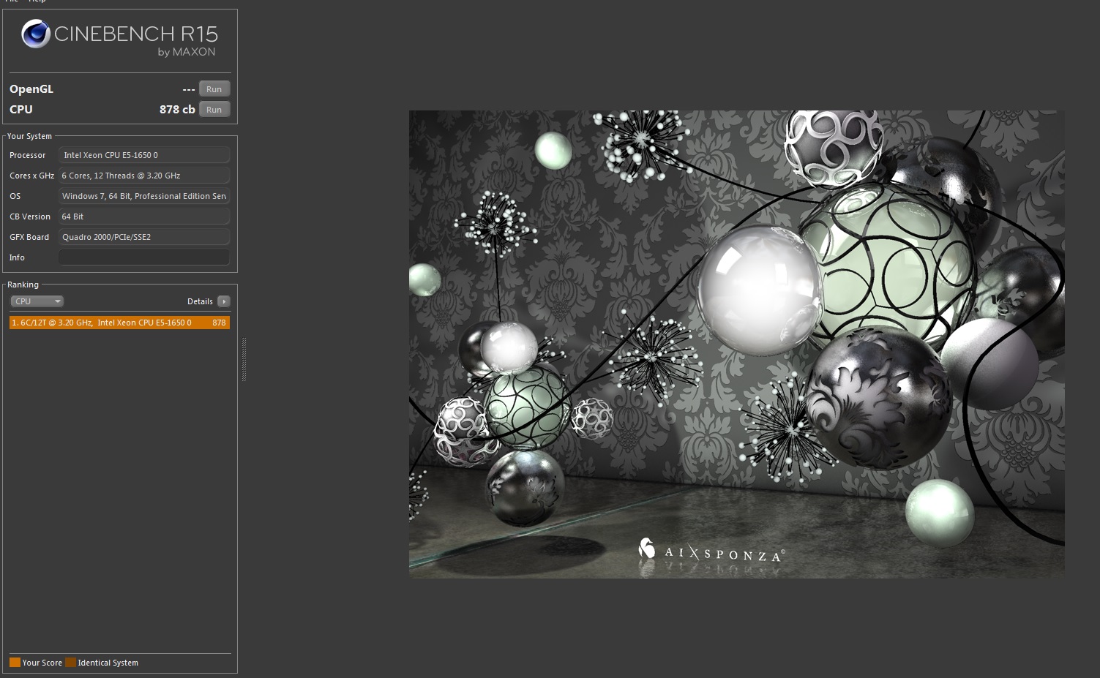Click the AIXSPONZA logo in the render
The height and width of the screenshot is (678, 1100).
tap(711, 552)
